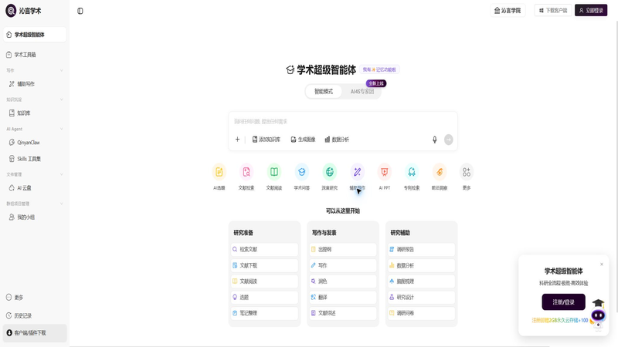Image resolution: width=618 pixels, height=347 pixels.
Task: Open the 辅助写作 magic pen icon
Action: pyautogui.click(x=357, y=172)
